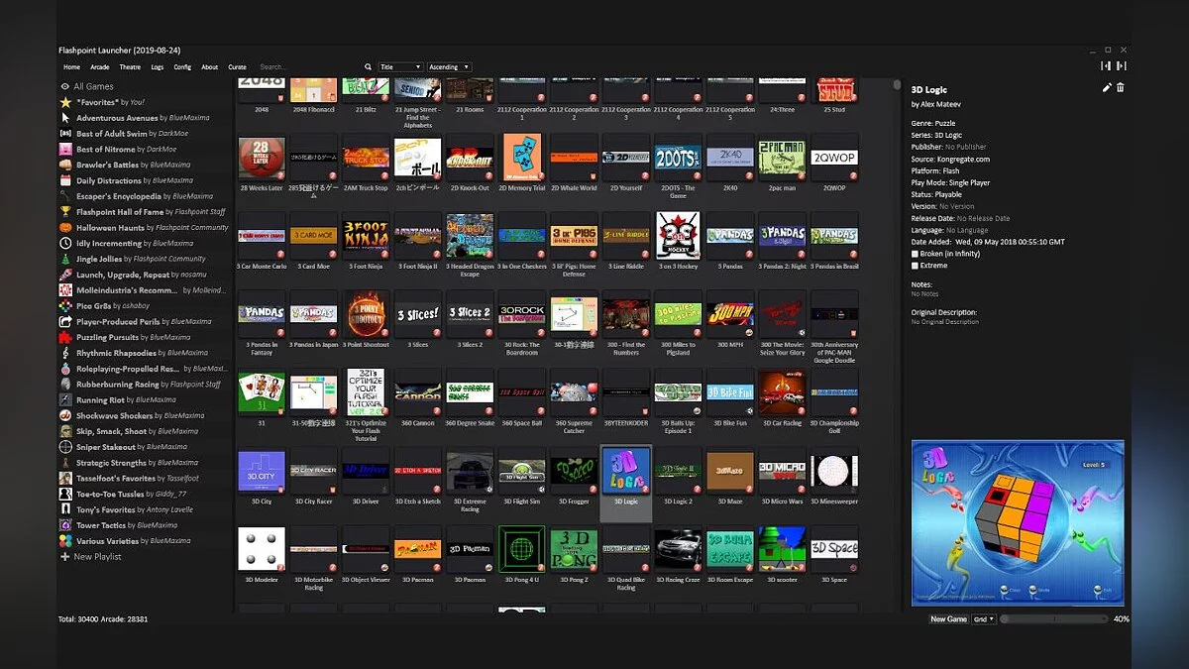Open Tower Tactics playlist icon
This screenshot has height=669, width=1189.
65,525
